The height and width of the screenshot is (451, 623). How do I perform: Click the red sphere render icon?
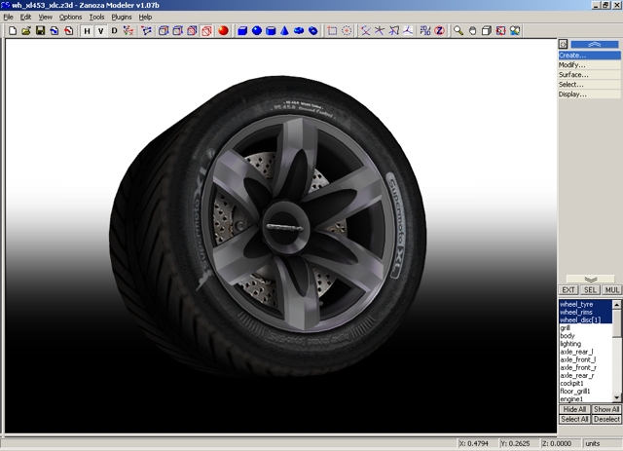click(x=223, y=31)
